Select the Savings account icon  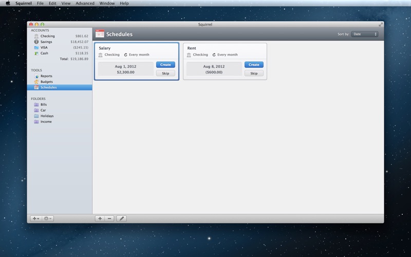pyautogui.click(x=36, y=42)
